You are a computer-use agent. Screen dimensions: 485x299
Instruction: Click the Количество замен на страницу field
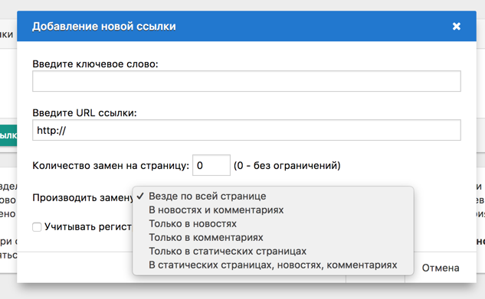point(211,165)
